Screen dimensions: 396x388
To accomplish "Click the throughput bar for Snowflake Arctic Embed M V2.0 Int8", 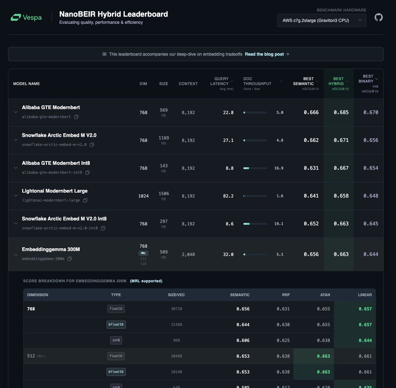I will 255,224.
